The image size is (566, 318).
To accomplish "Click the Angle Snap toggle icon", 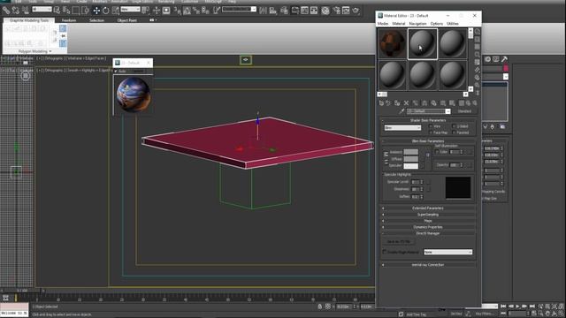I will coord(187,11).
